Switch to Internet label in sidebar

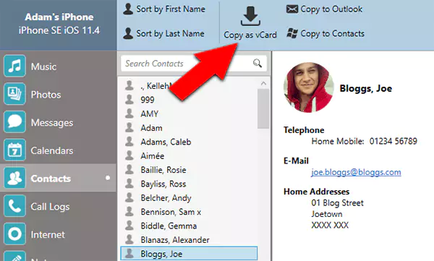click(48, 235)
